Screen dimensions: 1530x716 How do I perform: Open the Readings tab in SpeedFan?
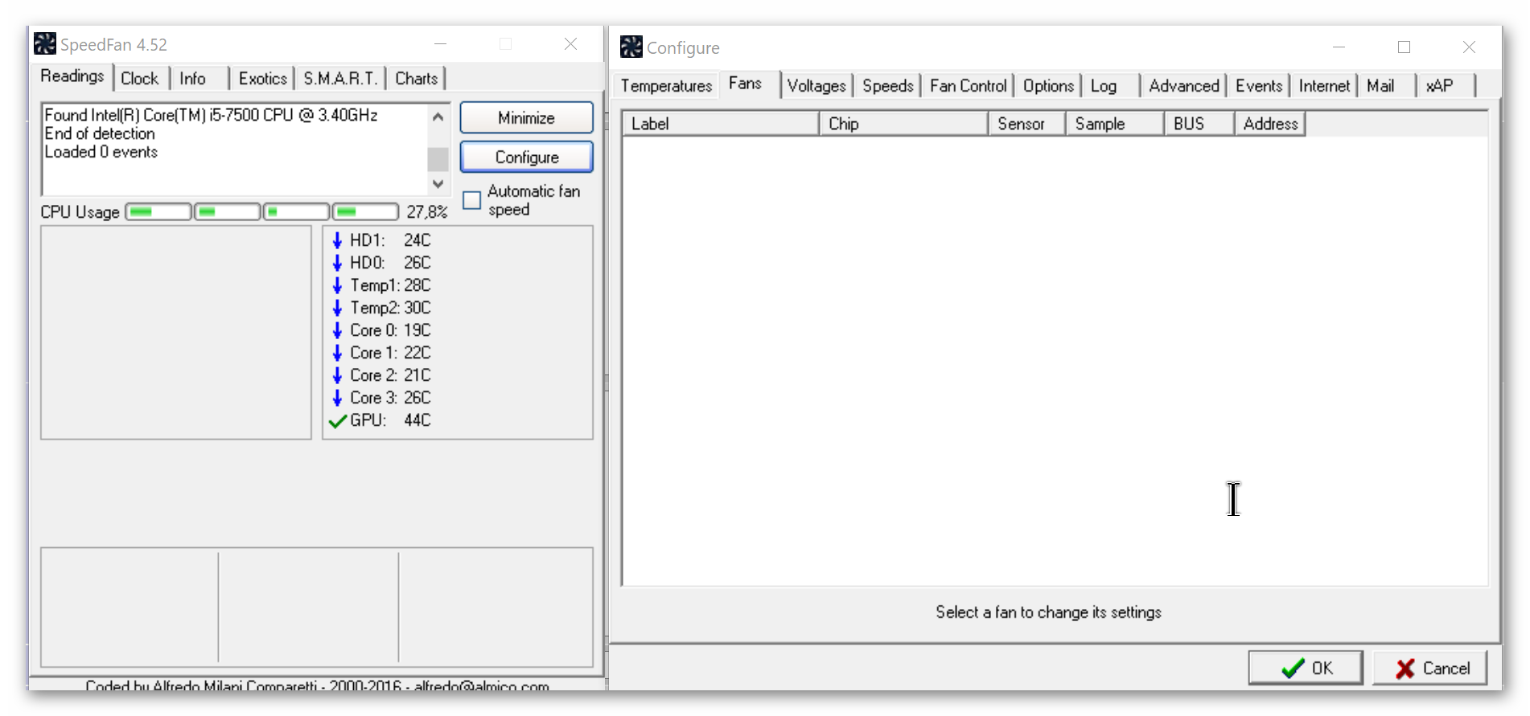72,76
